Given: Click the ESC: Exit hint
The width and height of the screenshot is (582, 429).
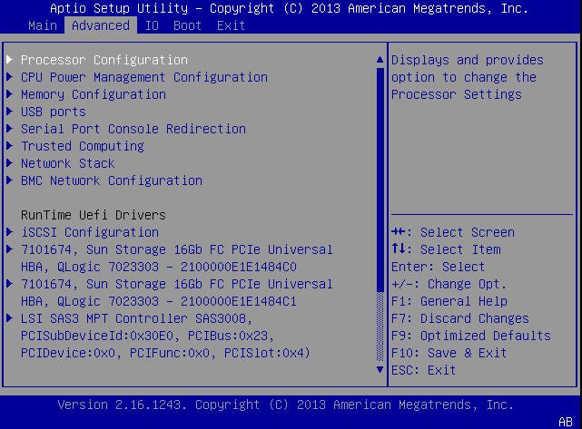Looking at the screenshot, I should [x=423, y=370].
